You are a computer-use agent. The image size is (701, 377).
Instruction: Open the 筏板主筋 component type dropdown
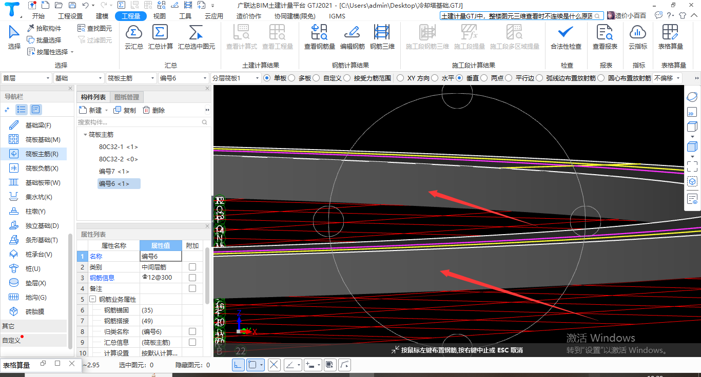131,78
